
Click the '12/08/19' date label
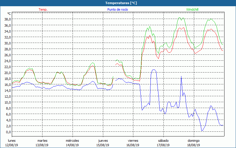pos(12,145)
